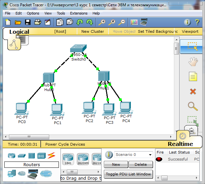Image resolution: width=205 pixels, height=184 pixels.
Task: Select End Devices category icon
Action: pyautogui.click(x=12, y=173)
